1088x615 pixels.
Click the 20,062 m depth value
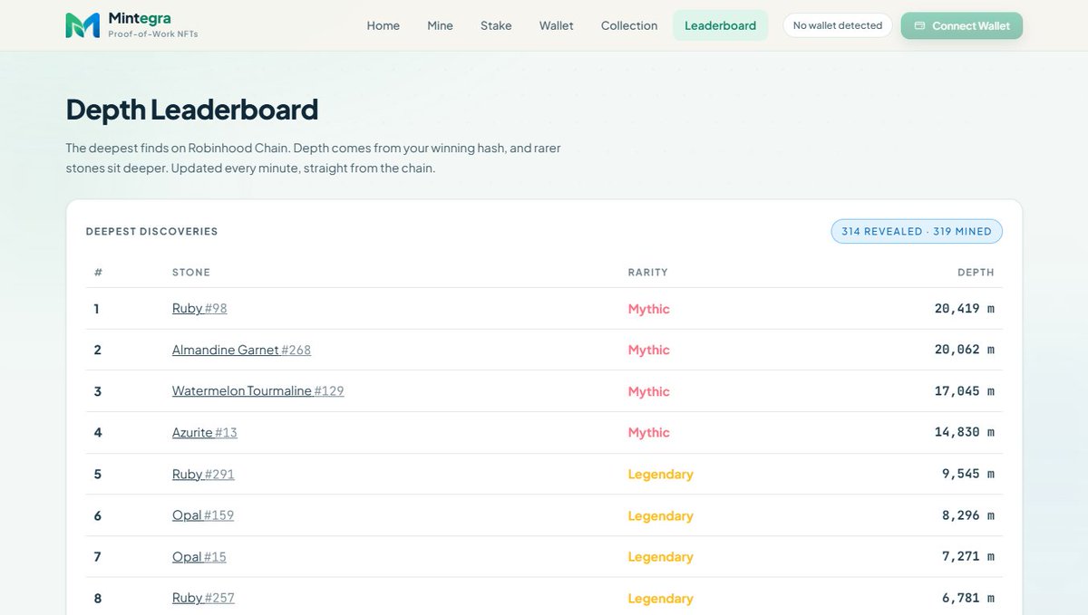pyautogui.click(x=965, y=350)
